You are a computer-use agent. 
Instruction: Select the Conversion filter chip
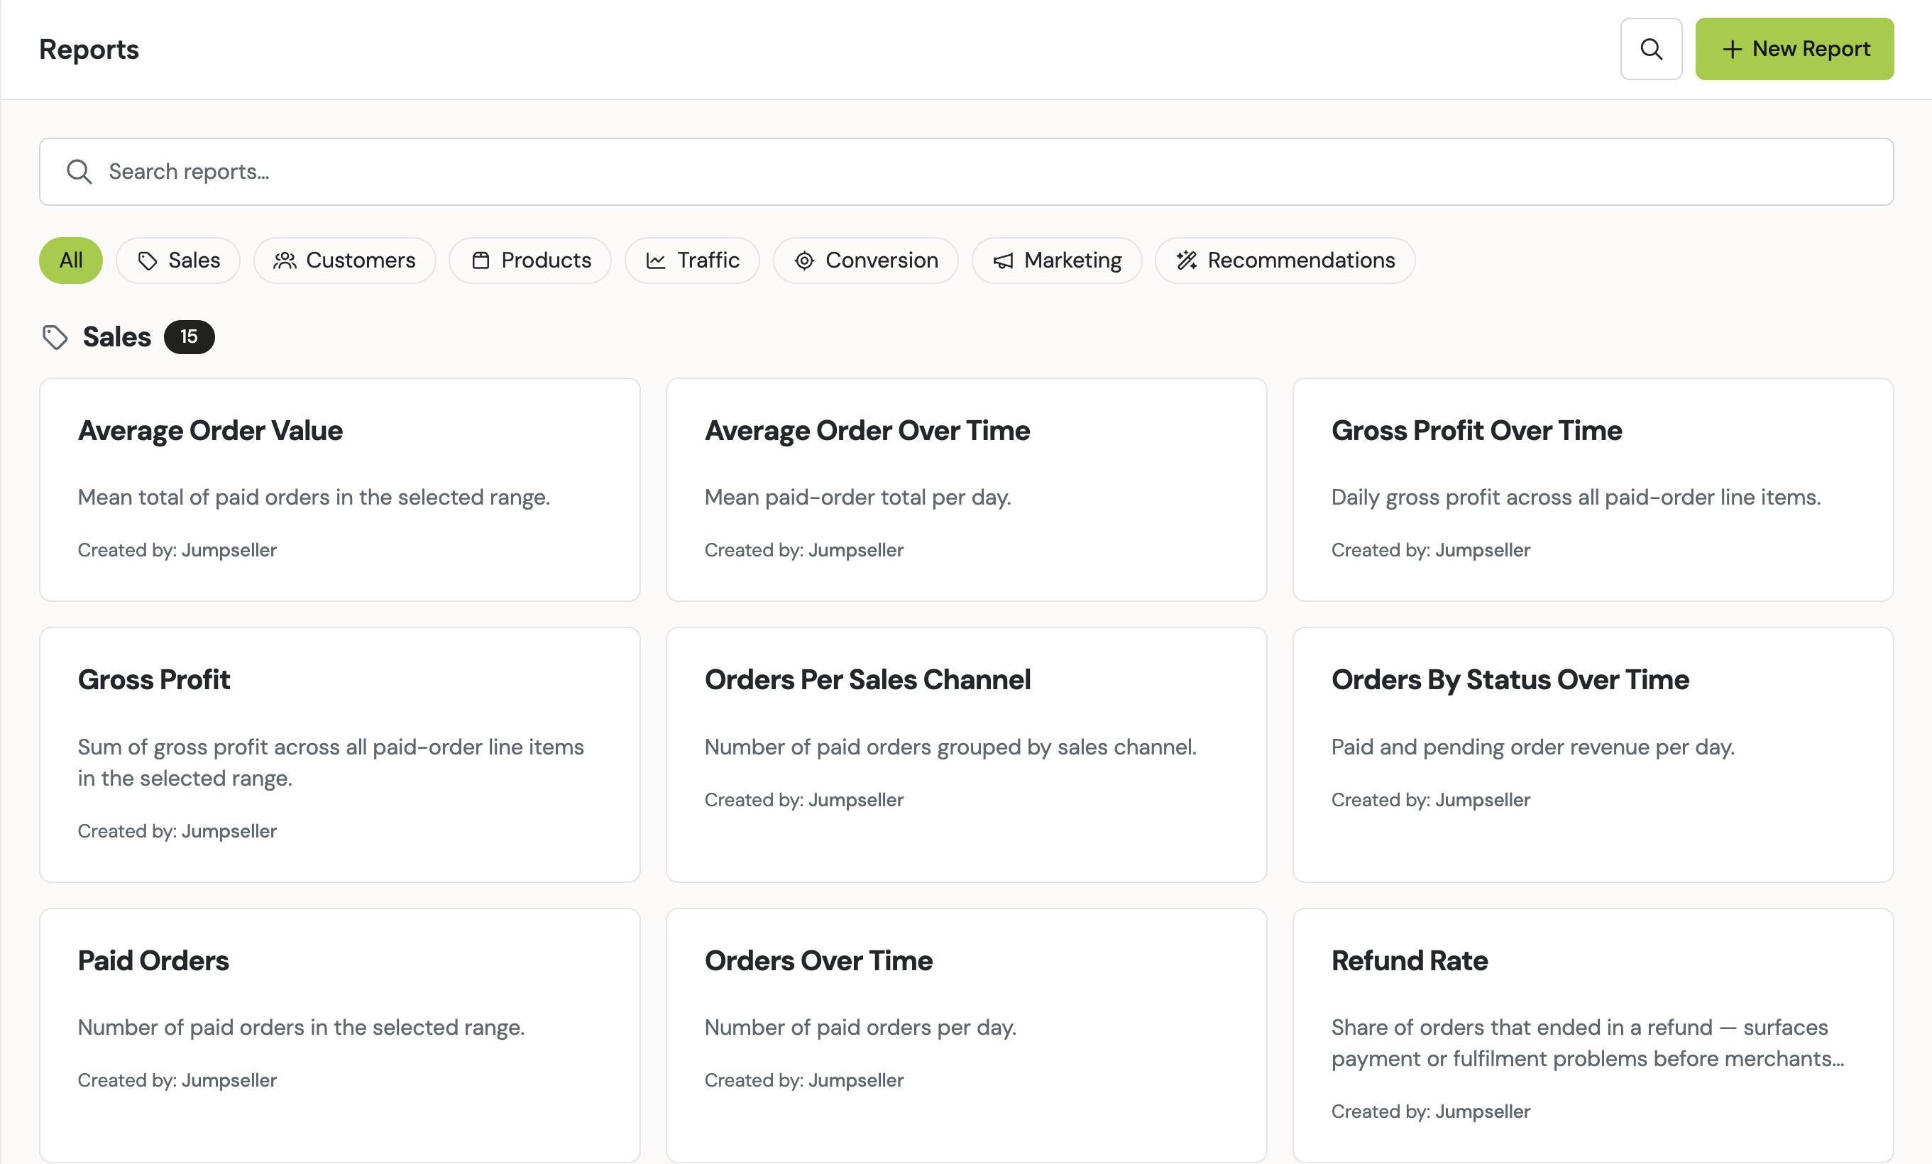tap(866, 260)
